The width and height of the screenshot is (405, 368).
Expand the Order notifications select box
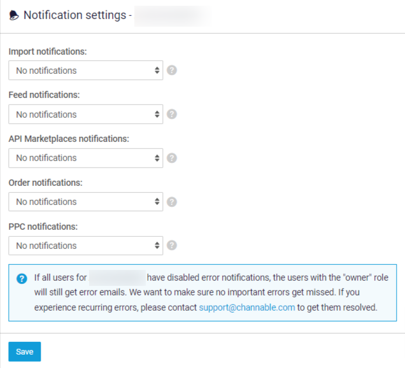pos(86,202)
